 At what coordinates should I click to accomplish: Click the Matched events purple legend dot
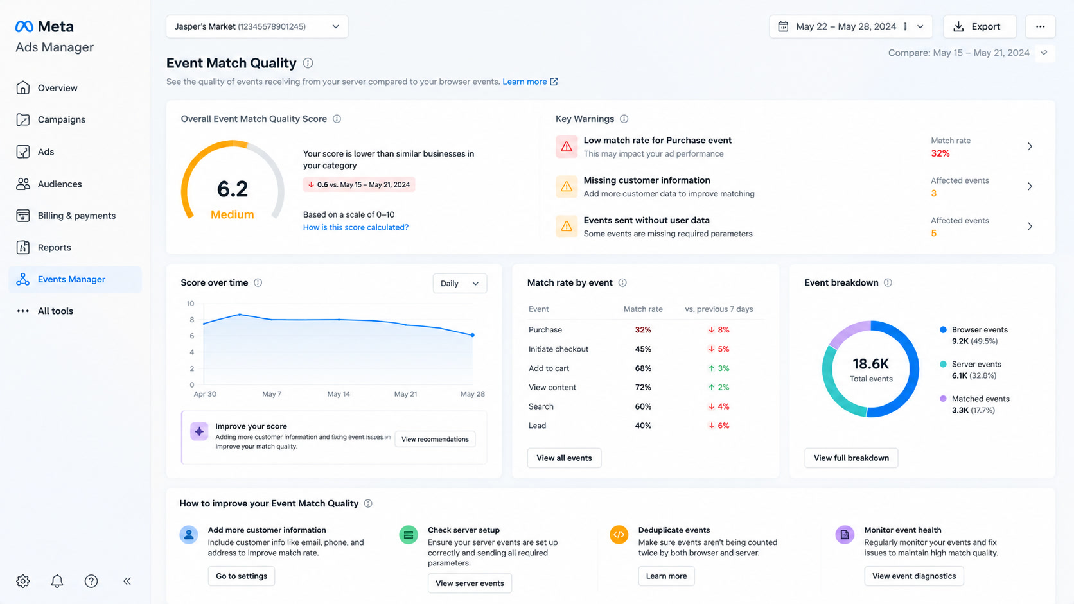[x=943, y=399]
